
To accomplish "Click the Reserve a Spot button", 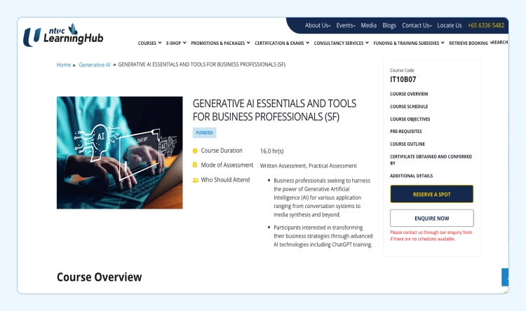I will [x=432, y=194].
